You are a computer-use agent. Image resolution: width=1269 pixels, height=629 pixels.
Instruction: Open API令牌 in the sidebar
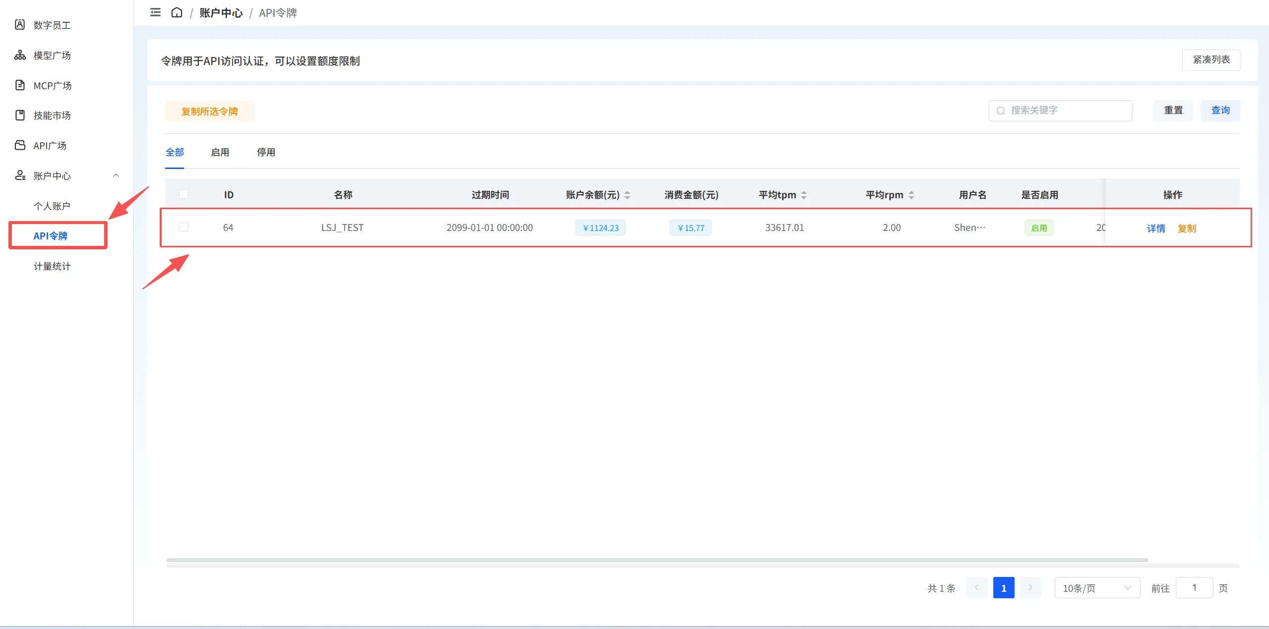(x=51, y=236)
